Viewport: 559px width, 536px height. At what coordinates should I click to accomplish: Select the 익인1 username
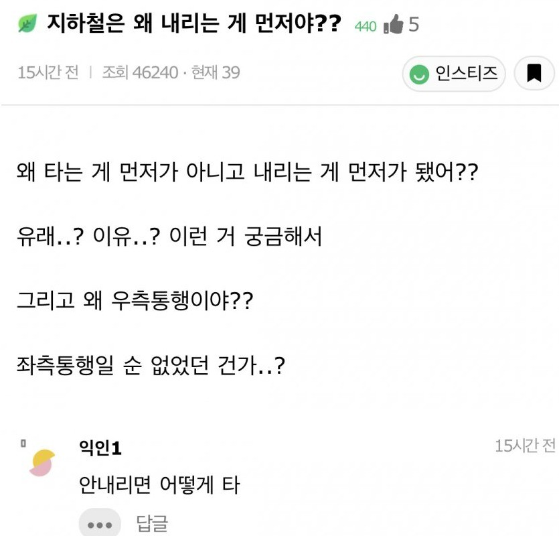pos(100,447)
